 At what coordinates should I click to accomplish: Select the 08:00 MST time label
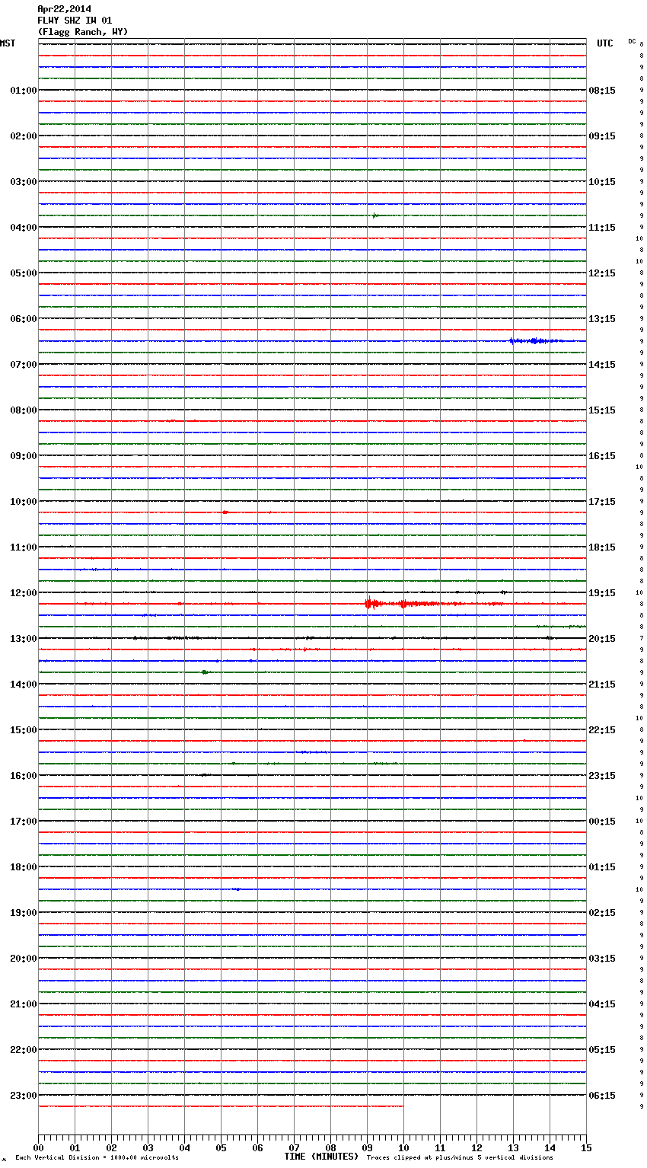tap(24, 410)
